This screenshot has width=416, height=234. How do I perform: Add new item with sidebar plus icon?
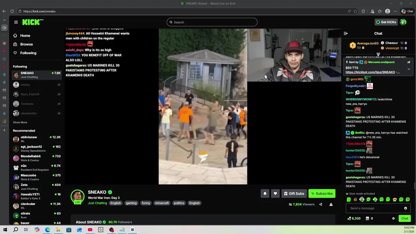(x=4, y=130)
